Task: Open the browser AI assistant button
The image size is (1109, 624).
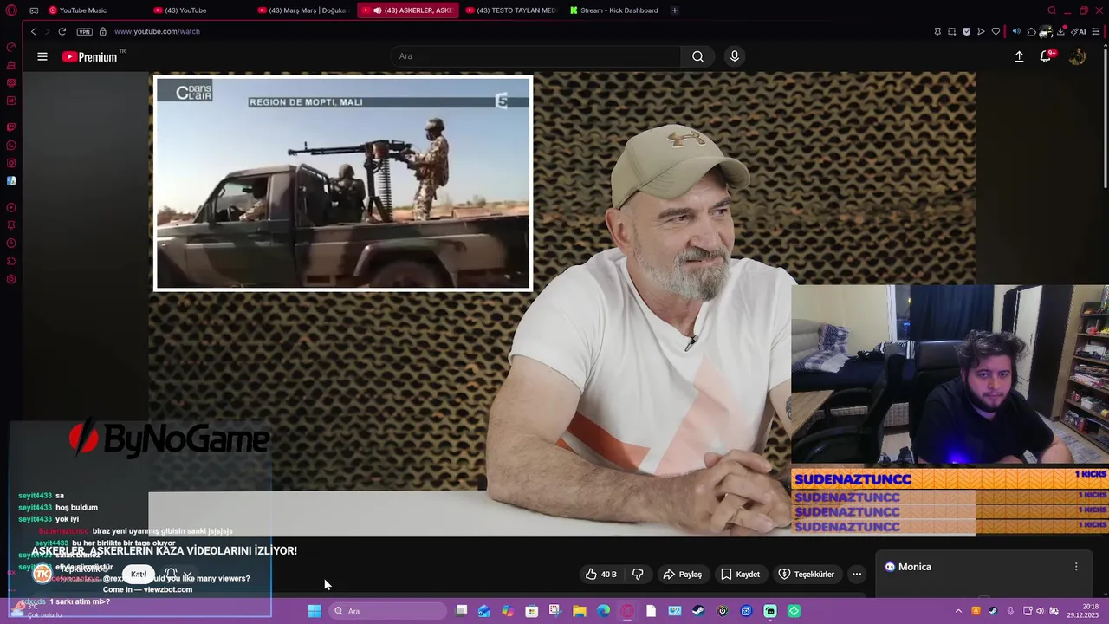Action: (x=1079, y=31)
